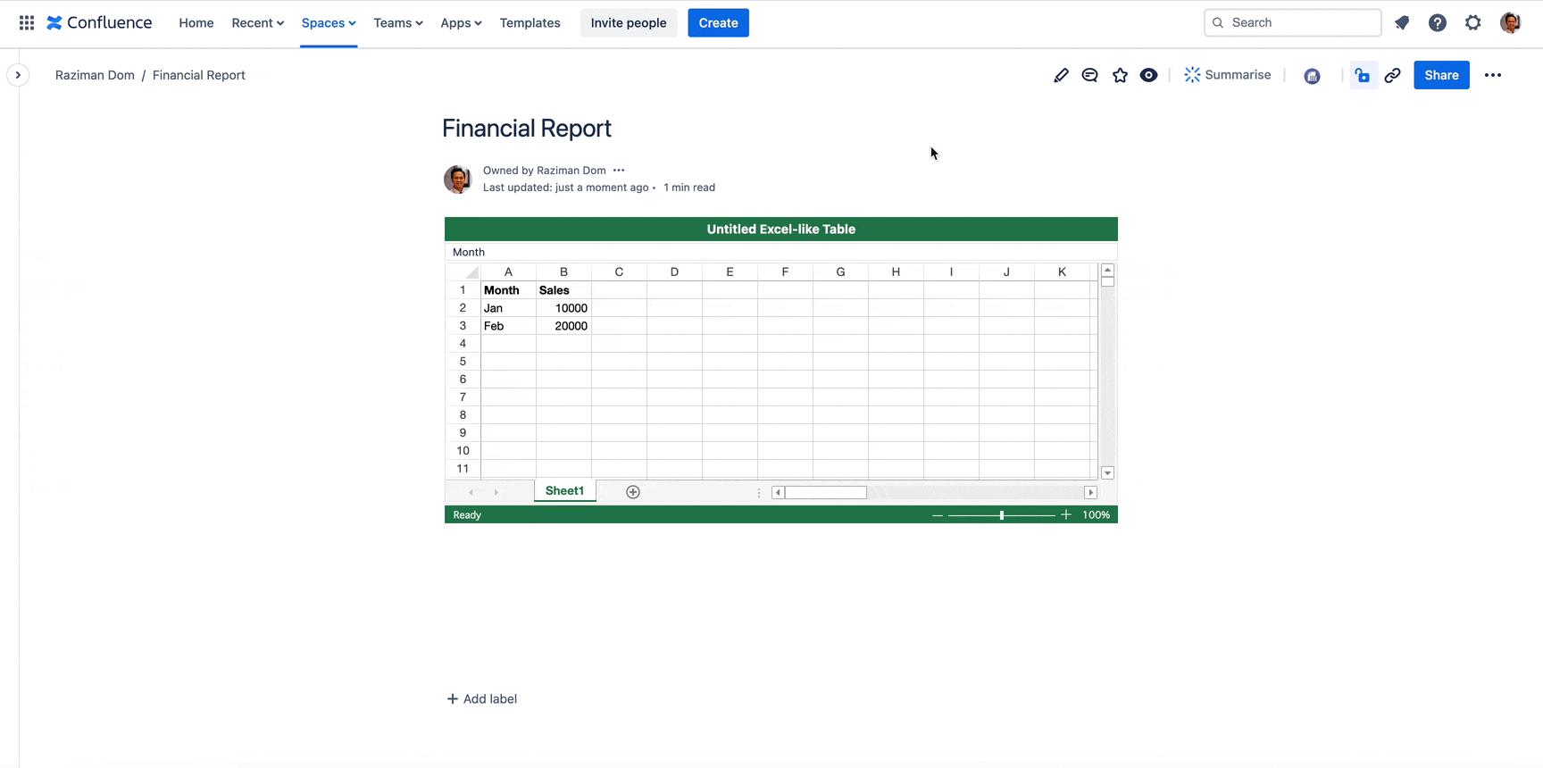Open page restrictions lock icon
Screen dimensions: 1543x768
click(x=1362, y=76)
